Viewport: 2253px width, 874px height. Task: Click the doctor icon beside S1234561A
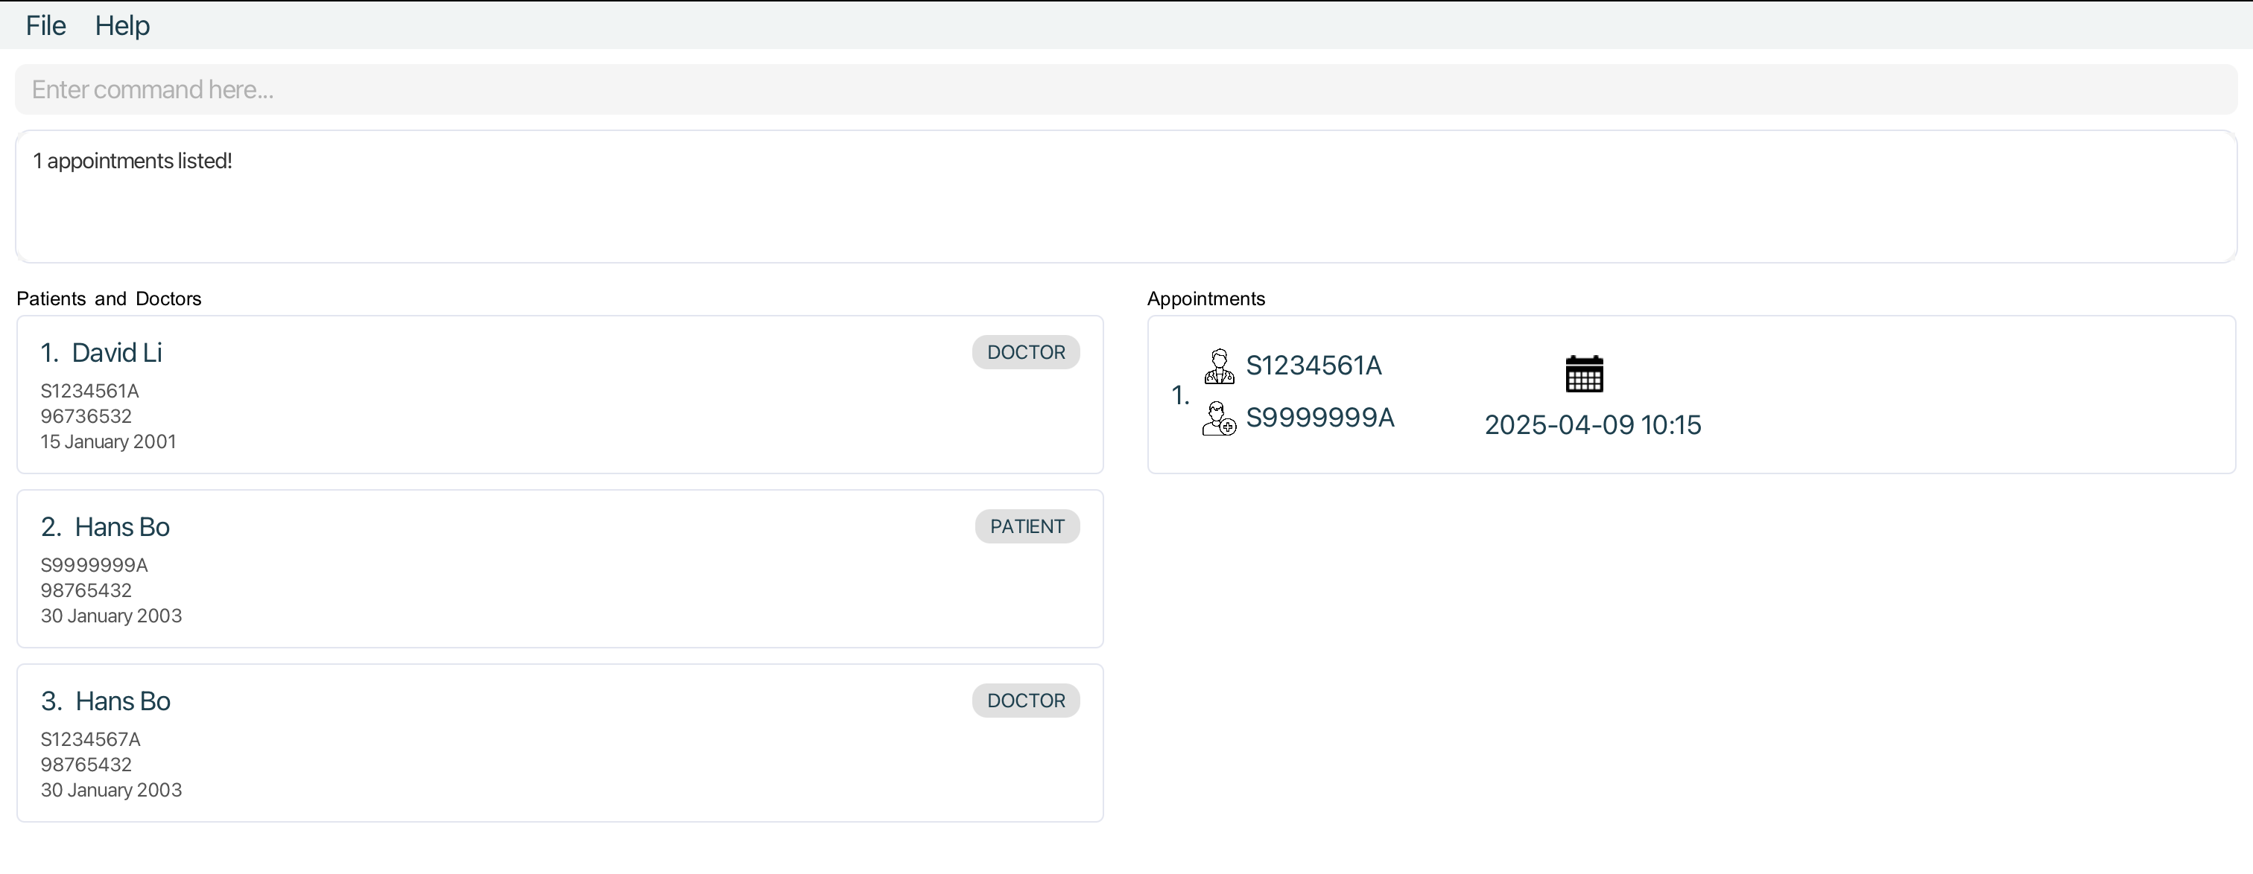1219,366
